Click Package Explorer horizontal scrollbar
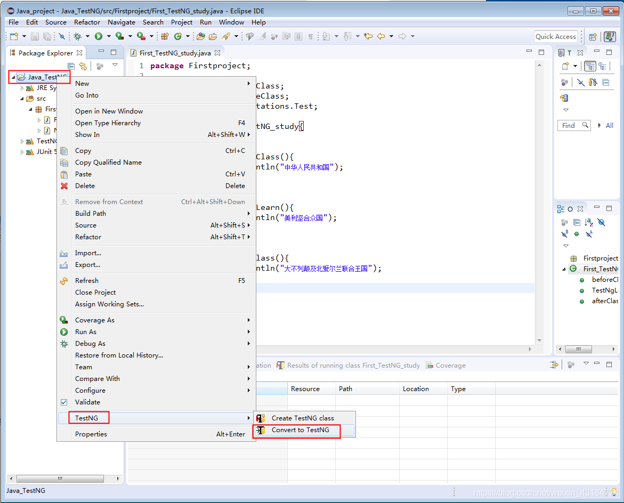This screenshot has height=503, width=624. pos(60,478)
